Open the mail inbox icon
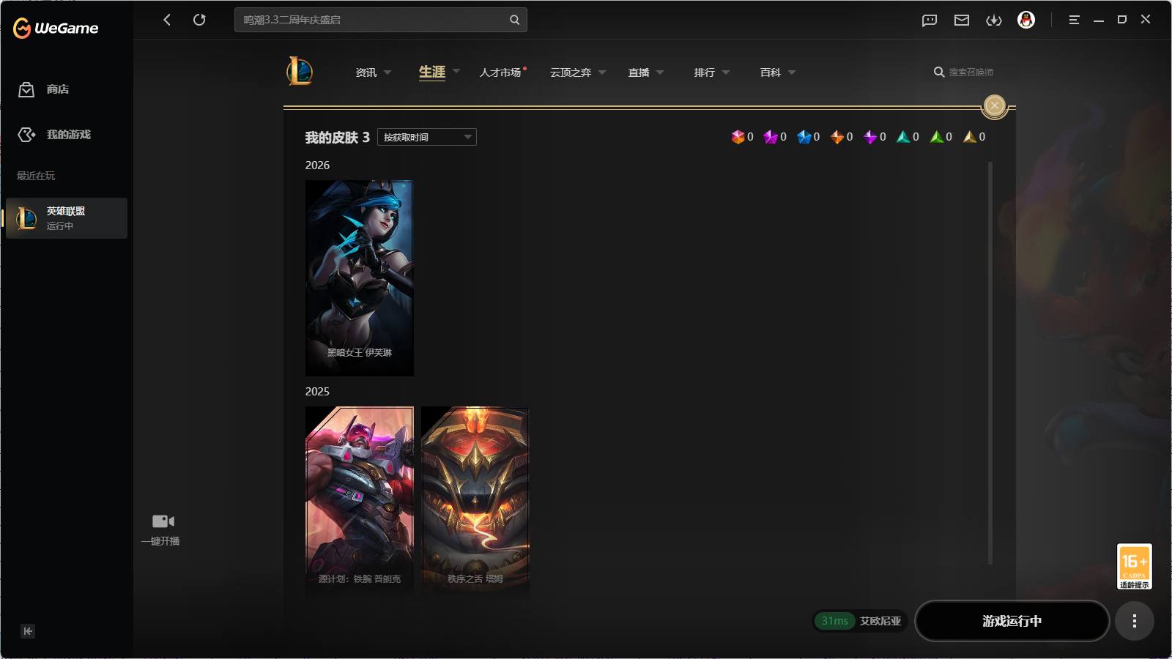The image size is (1172, 659). pyautogui.click(x=962, y=21)
